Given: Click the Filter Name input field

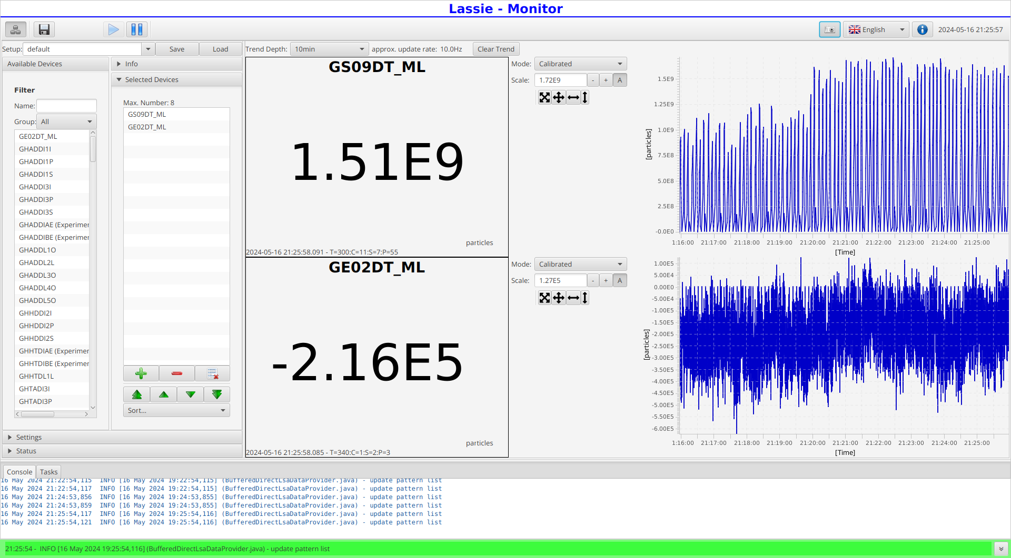Looking at the screenshot, I should click(66, 106).
